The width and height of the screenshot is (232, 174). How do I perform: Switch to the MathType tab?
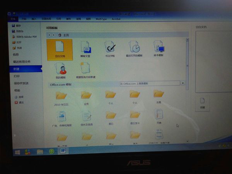click(x=101, y=19)
